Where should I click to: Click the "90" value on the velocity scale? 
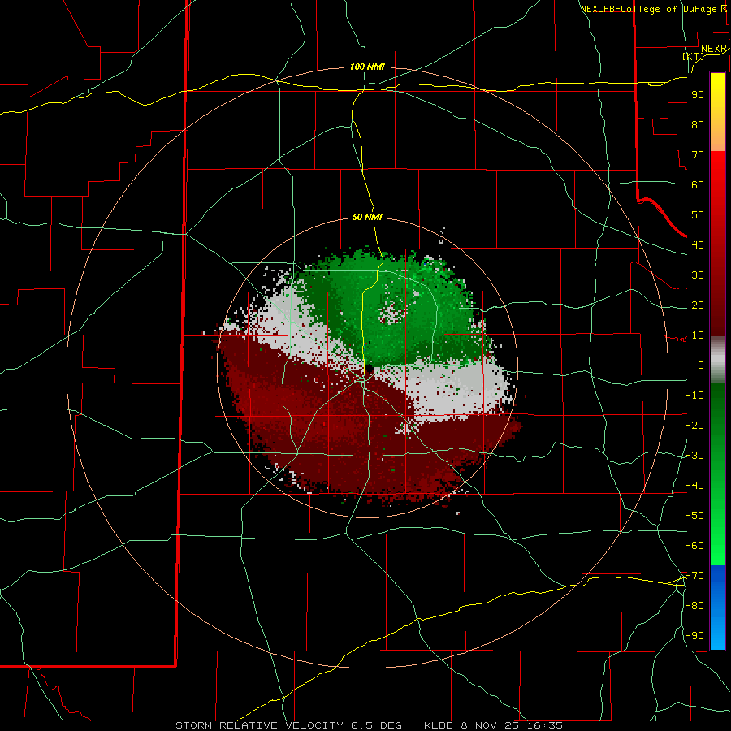(698, 95)
